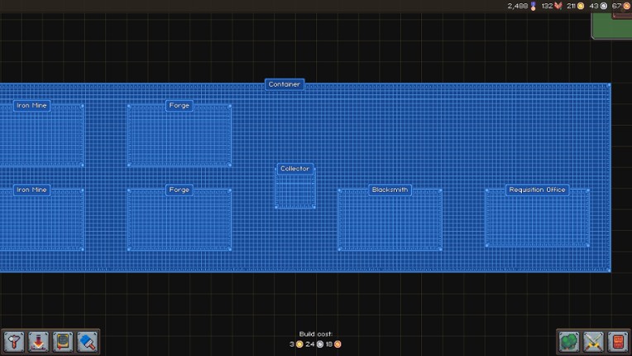Select the Container blueprint label
632x356 pixels.
285,84
